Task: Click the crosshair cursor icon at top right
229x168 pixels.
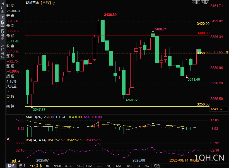Action: point(194,2)
